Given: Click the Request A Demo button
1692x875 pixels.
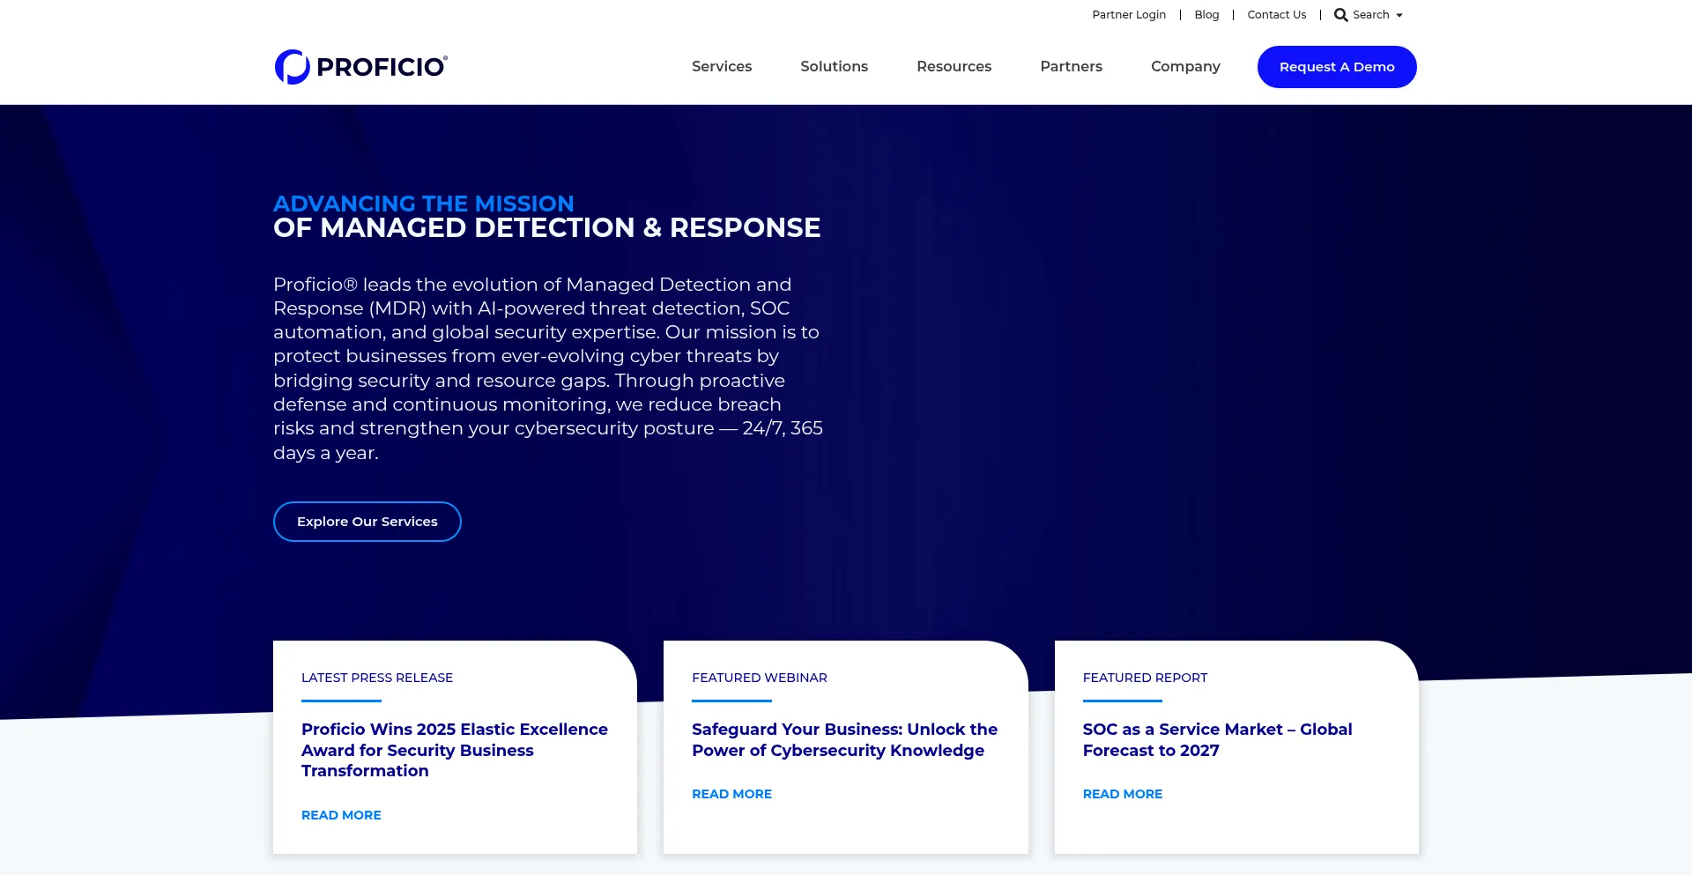Looking at the screenshot, I should (x=1336, y=67).
